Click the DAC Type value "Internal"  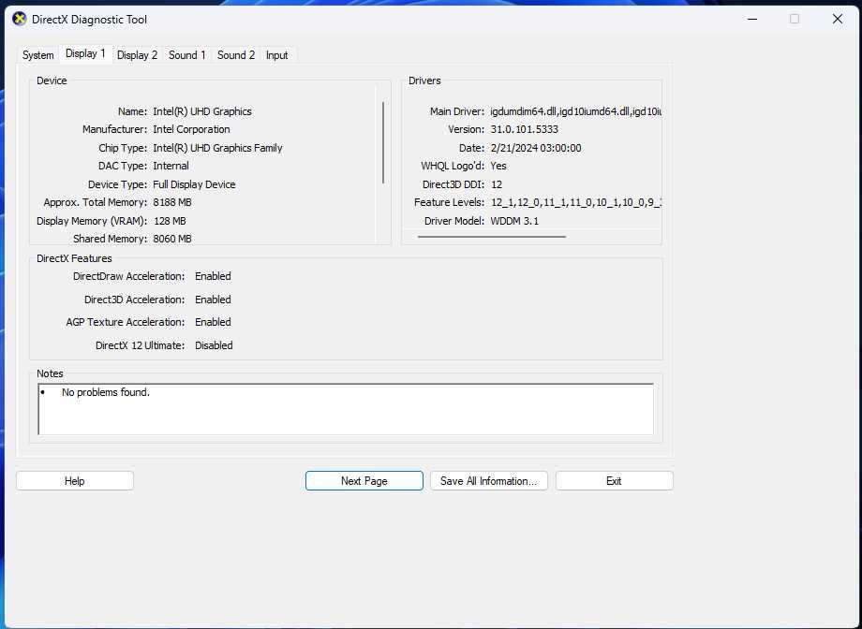(171, 166)
